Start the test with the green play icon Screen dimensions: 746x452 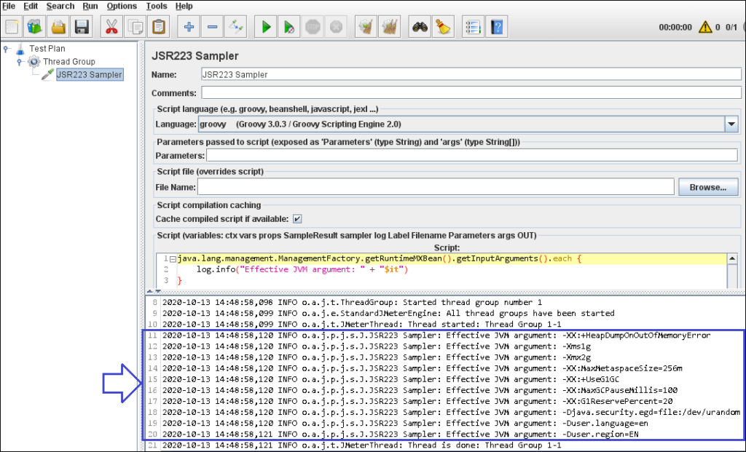265,26
